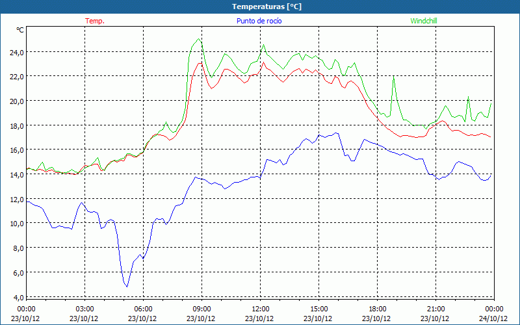520x325 pixels.
Task: Click the '18,0' y-axis value
Action: tap(18, 125)
